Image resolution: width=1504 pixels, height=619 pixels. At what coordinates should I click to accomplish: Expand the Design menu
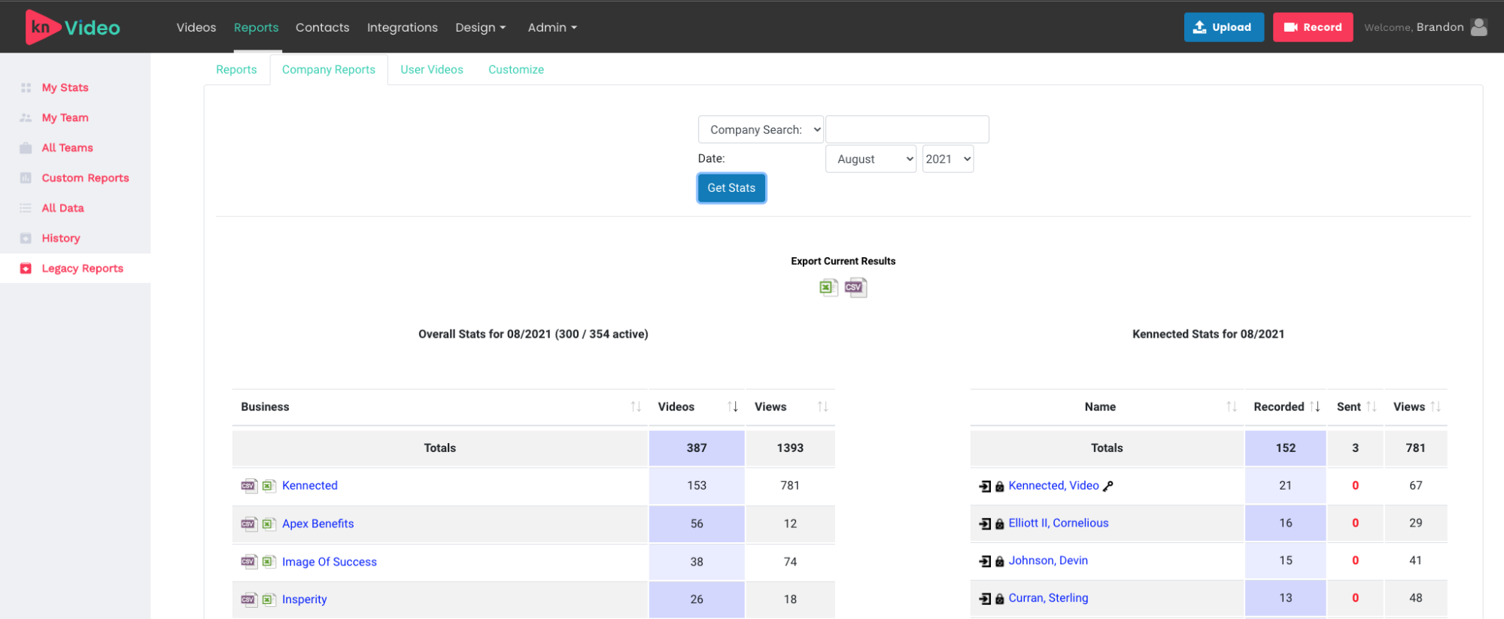[x=480, y=27]
